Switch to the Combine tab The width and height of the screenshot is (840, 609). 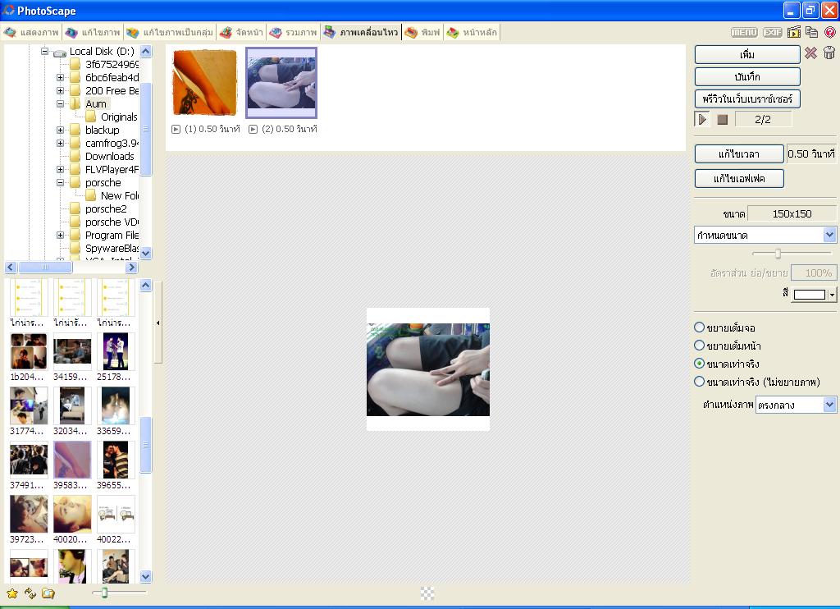click(x=294, y=32)
